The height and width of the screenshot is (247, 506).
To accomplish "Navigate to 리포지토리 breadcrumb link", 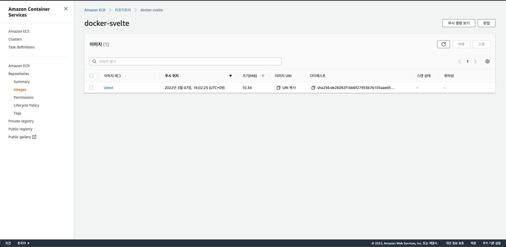I will click(123, 10).
